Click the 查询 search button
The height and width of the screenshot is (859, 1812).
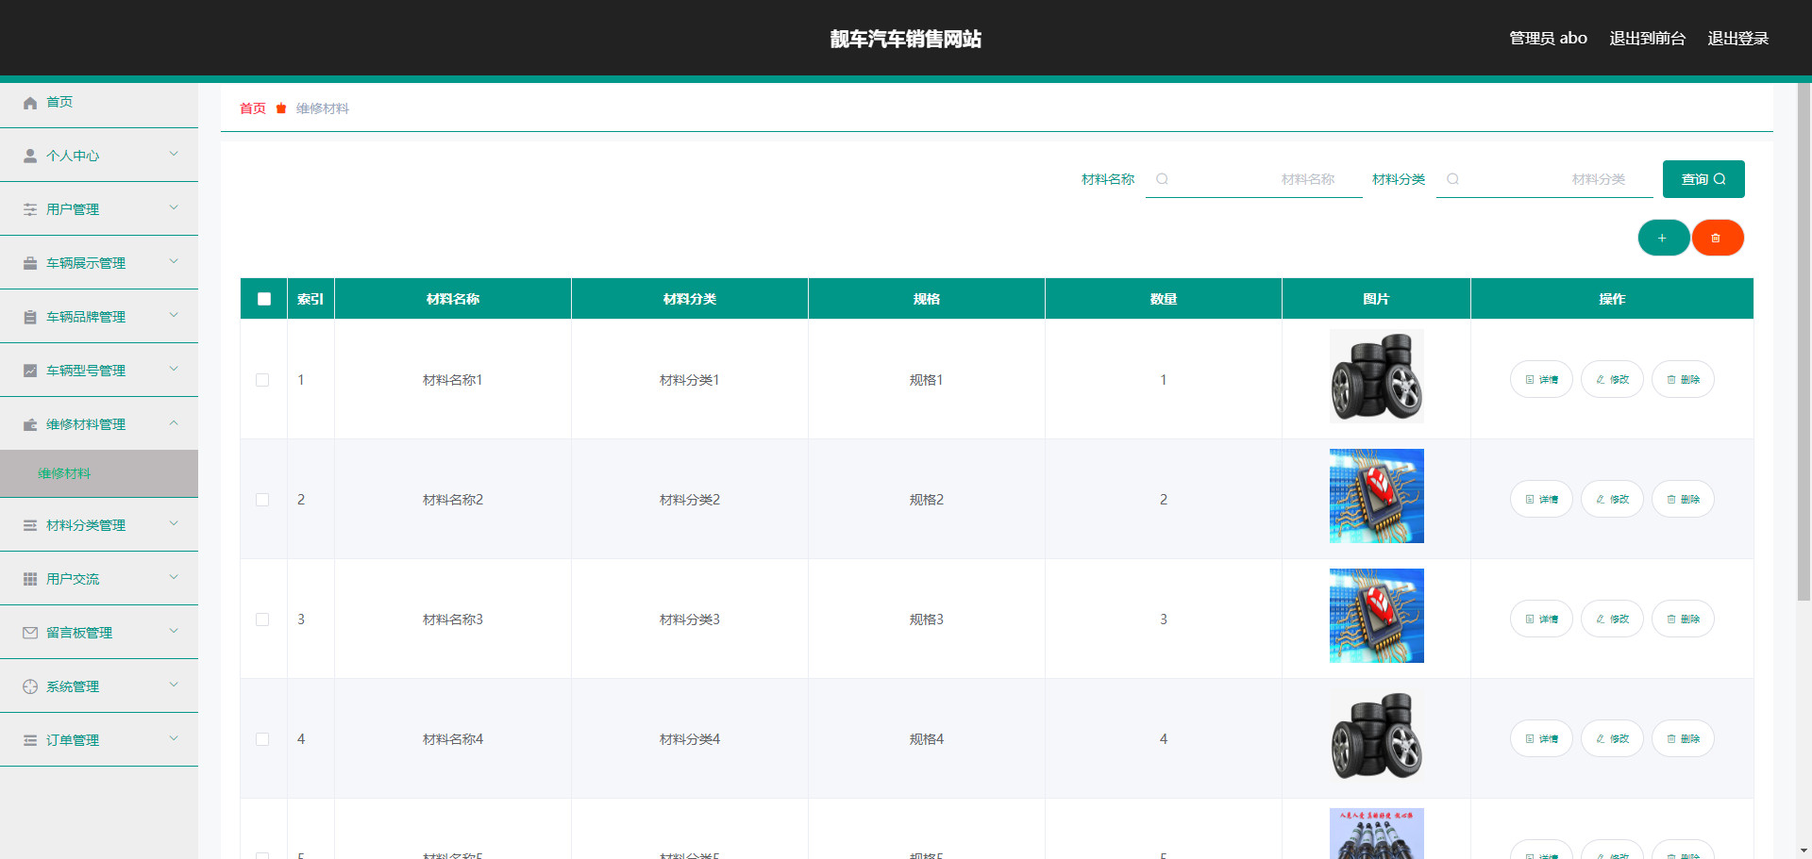click(1703, 179)
